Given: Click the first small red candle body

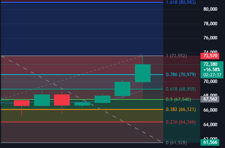Looking at the screenshot, I should (22, 103).
